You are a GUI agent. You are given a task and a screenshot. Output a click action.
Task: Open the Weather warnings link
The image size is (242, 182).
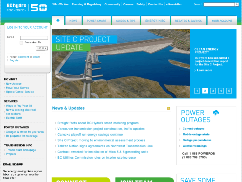194,146
